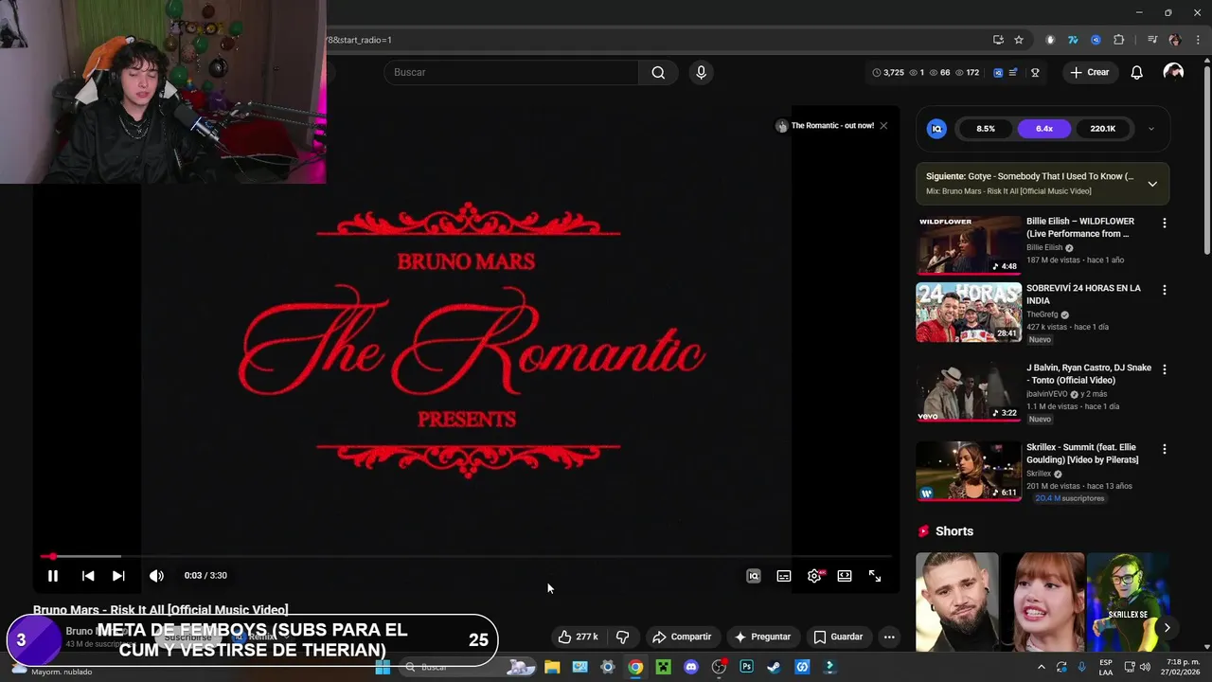
Task: Open SOBREVIVÍ 24 HORAS EN LA INDIA thumbnail
Action: 969,312
